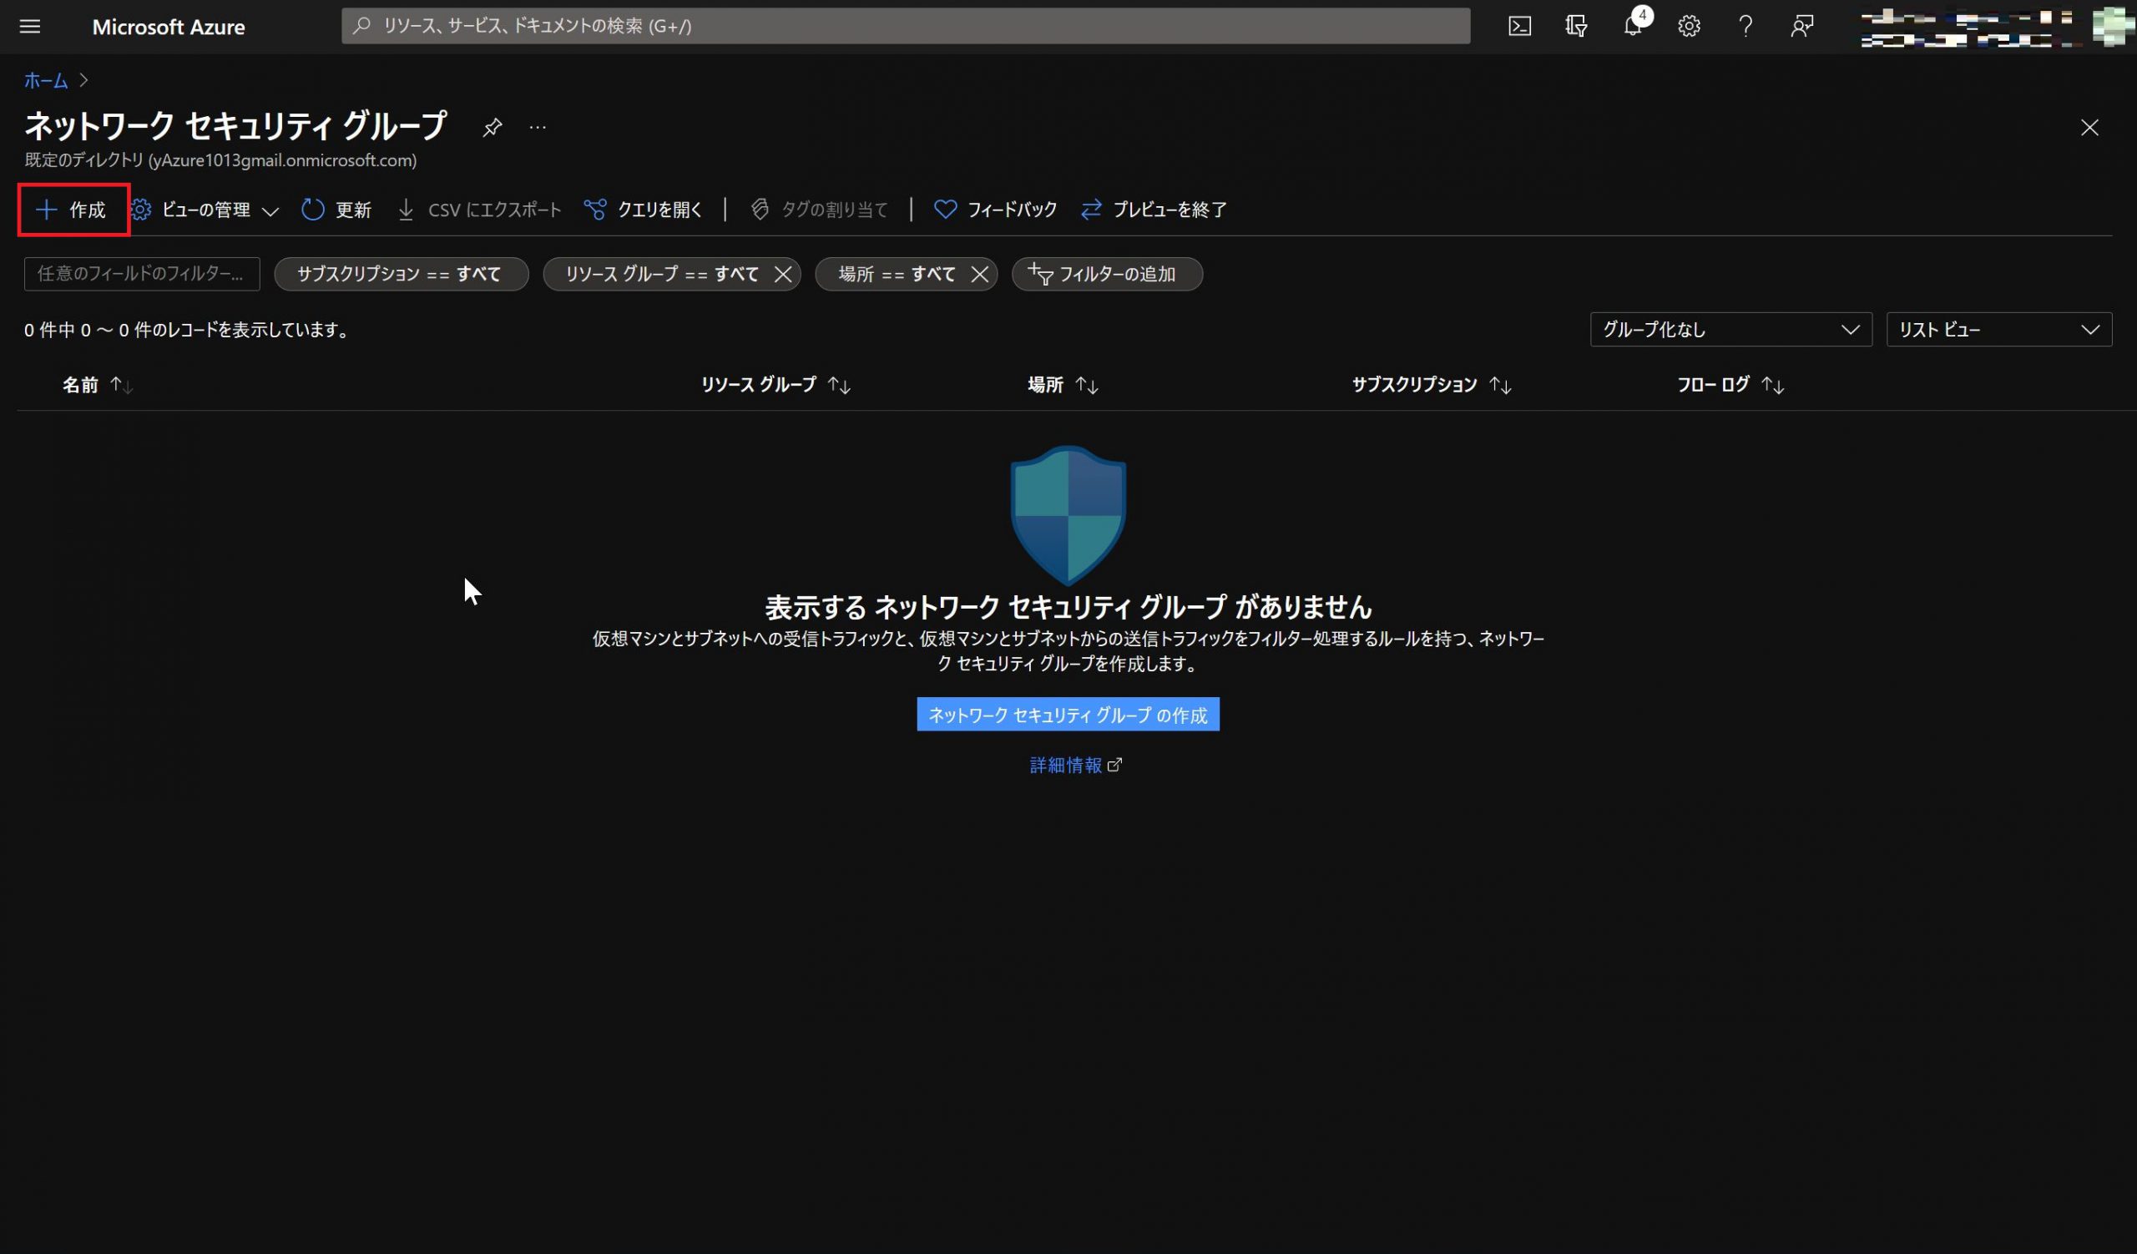Image resolution: width=2137 pixels, height=1254 pixels.
Task: Open the directory and subscription filter icon
Action: tap(1575, 26)
